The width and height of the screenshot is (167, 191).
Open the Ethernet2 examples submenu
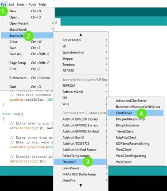[80, 162]
